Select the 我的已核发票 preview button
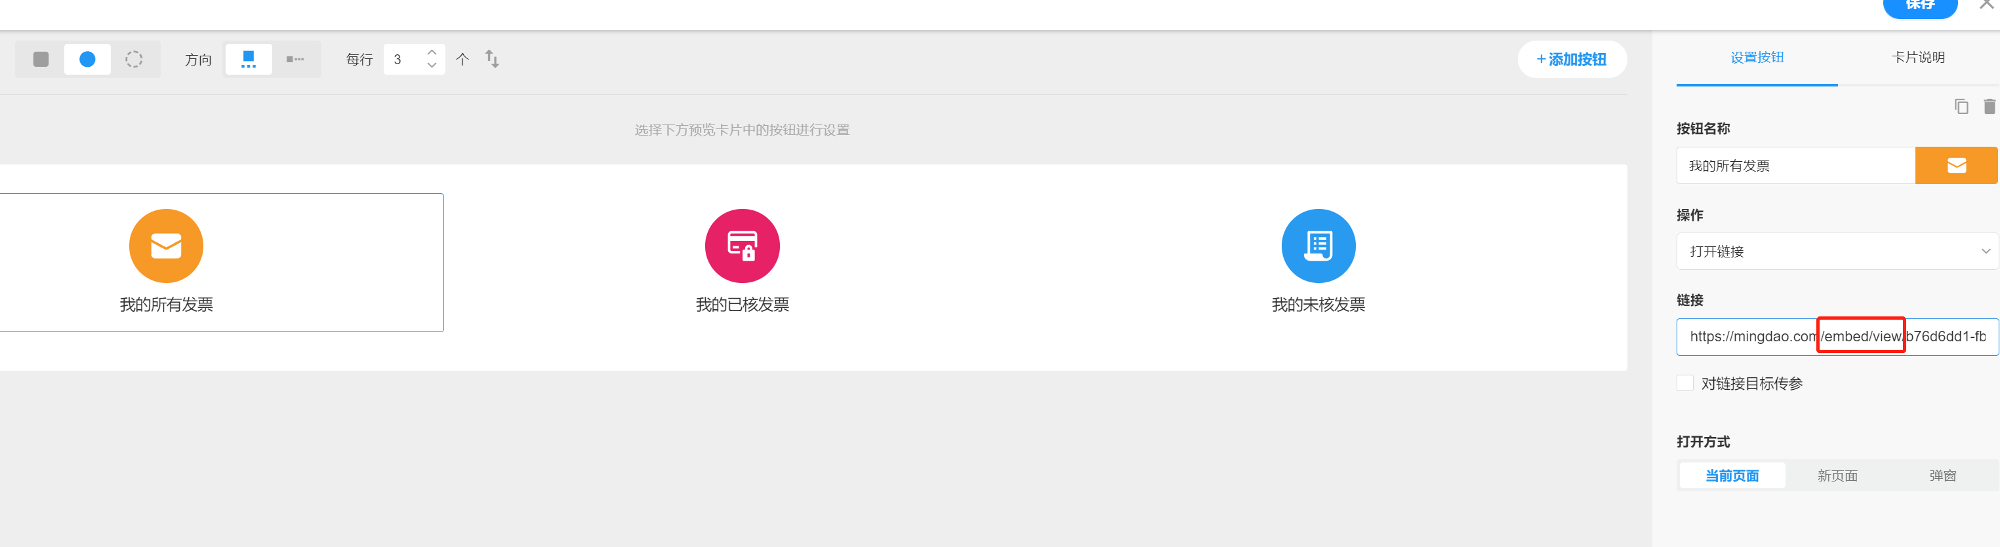 click(743, 261)
